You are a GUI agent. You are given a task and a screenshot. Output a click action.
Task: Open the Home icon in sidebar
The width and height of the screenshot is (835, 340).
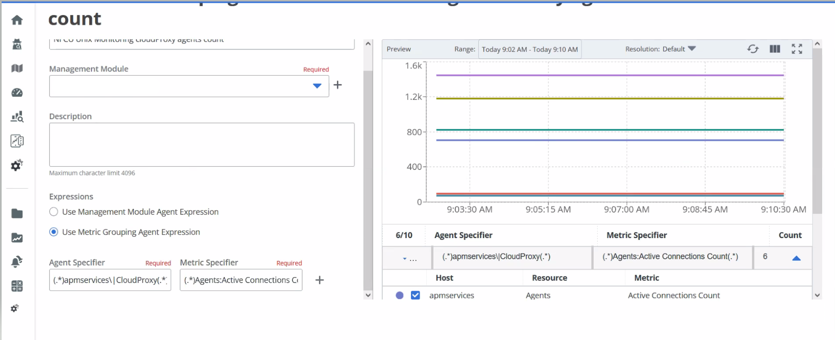[x=17, y=20]
